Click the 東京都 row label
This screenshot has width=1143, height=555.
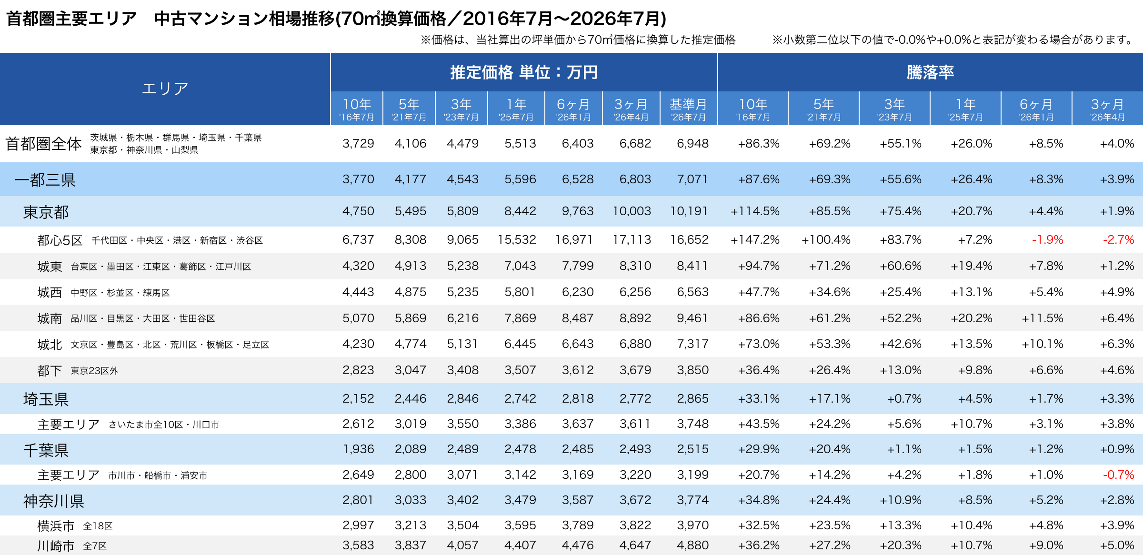point(46,212)
